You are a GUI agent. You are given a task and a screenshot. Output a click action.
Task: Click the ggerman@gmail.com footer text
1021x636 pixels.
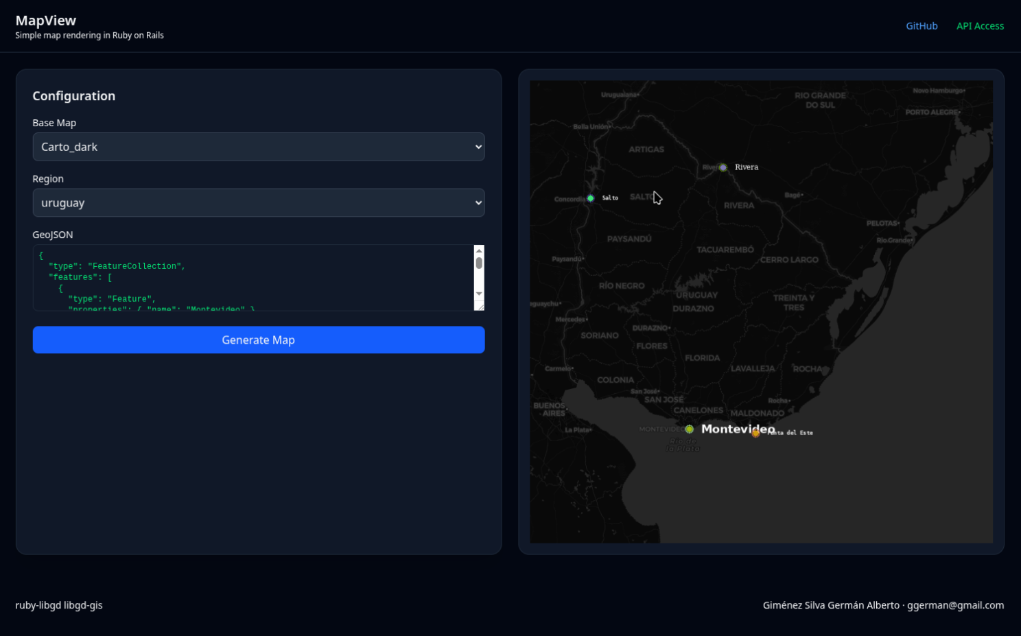pos(955,605)
